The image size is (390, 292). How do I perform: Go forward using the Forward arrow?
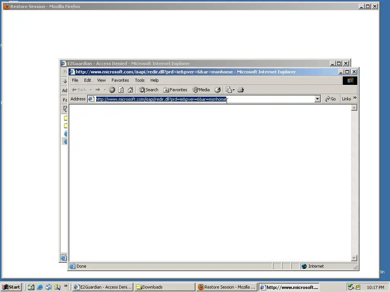pos(98,90)
